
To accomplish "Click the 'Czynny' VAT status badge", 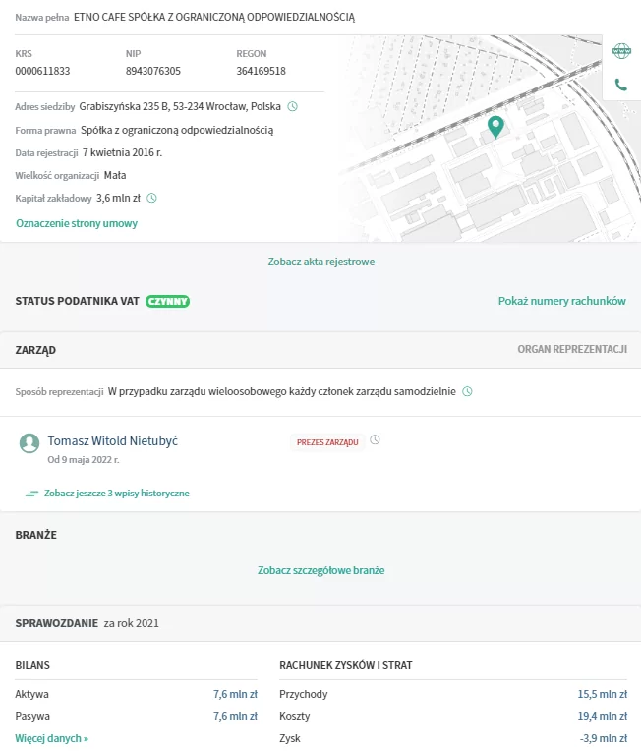I will pos(168,301).
